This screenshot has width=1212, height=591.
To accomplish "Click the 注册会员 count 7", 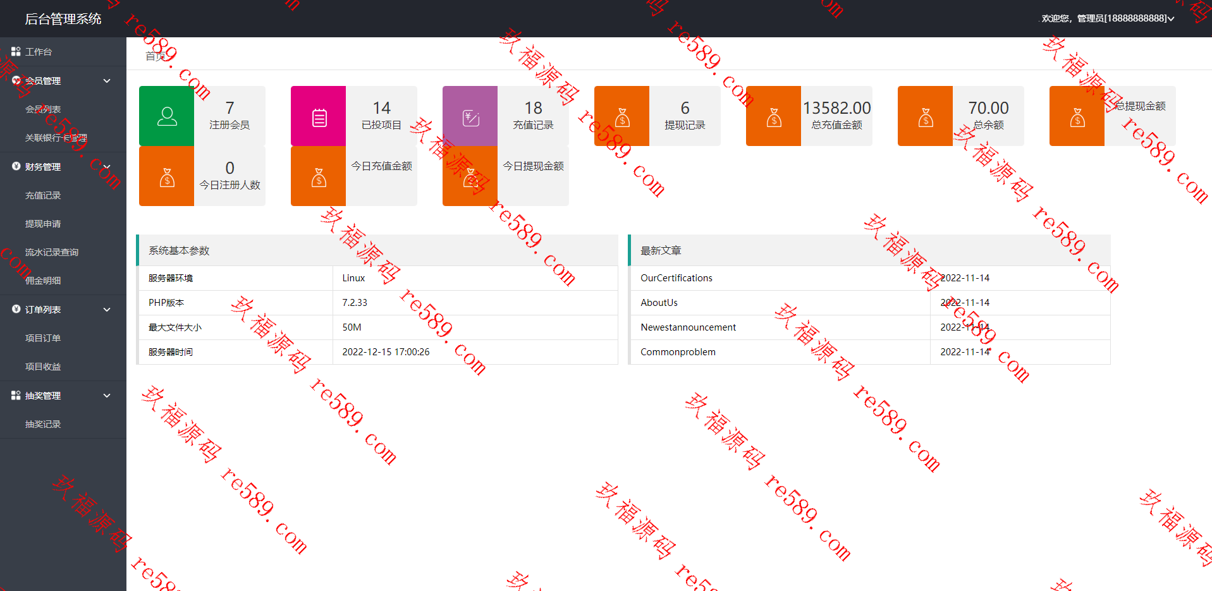I will pos(230,108).
